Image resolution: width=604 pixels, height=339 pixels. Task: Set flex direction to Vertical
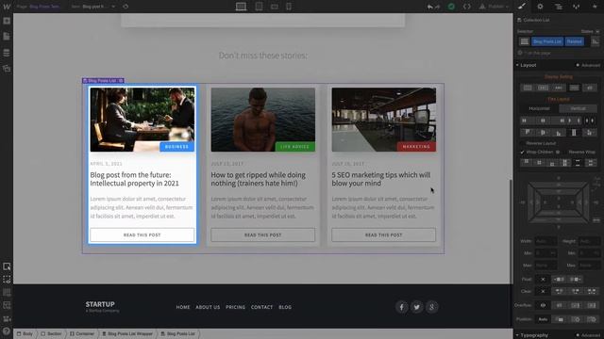(x=578, y=109)
